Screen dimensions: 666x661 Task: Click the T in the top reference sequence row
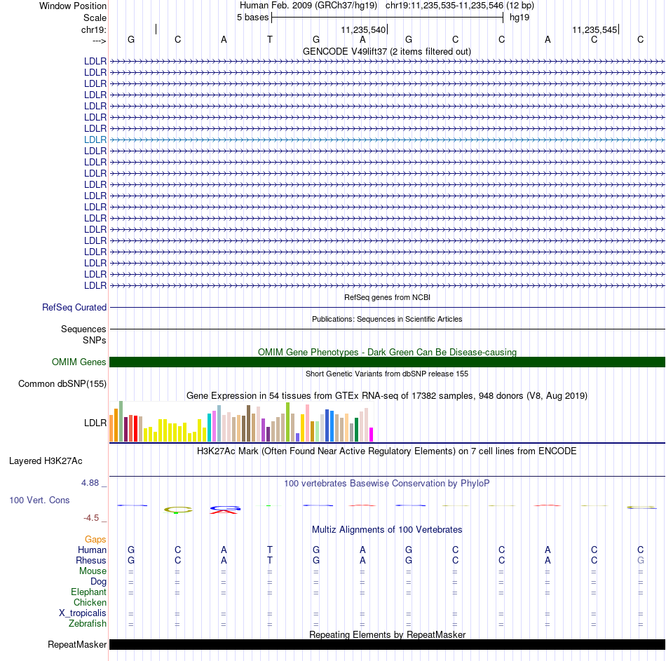point(270,39)
